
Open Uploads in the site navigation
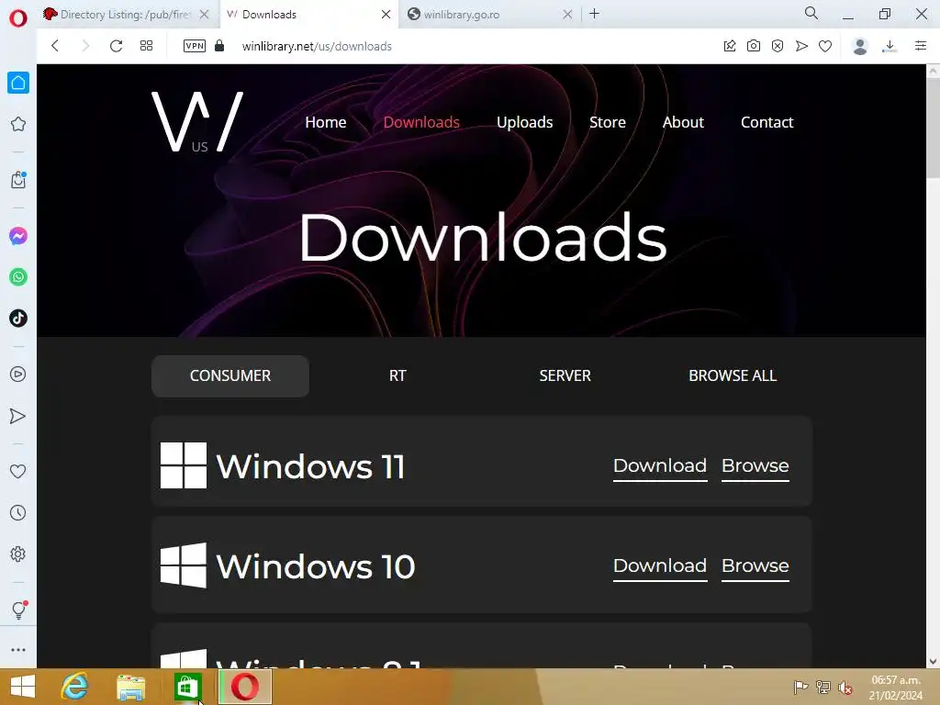[x=524, y=122]
